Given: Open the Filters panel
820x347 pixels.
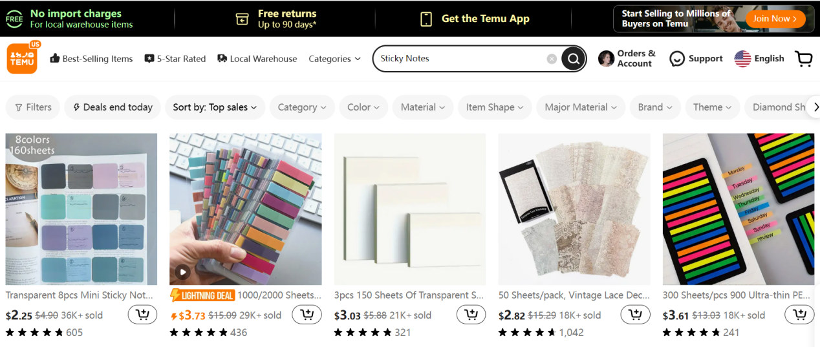Looking at the screenshot, I should point(33,107).
